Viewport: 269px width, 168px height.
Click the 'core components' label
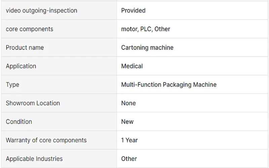(30, 29)
